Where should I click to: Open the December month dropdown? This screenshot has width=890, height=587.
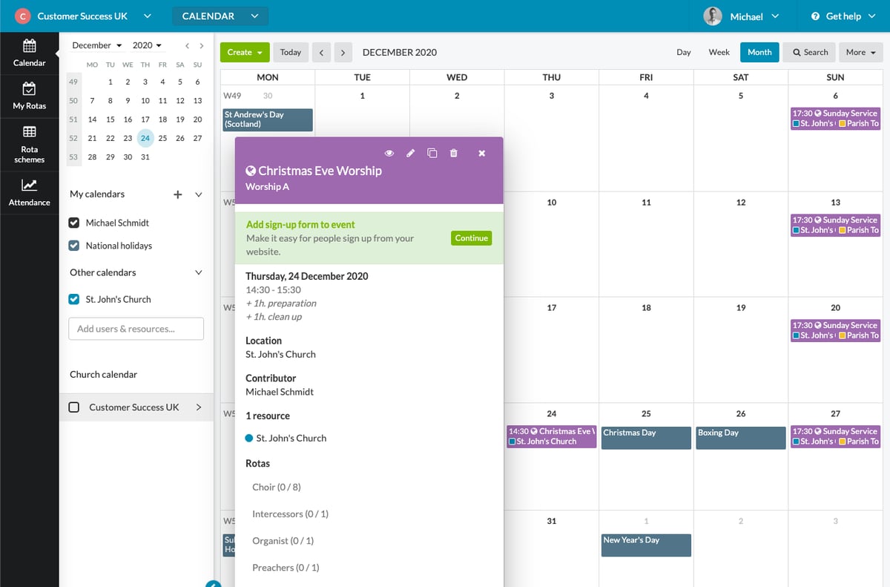96,45
